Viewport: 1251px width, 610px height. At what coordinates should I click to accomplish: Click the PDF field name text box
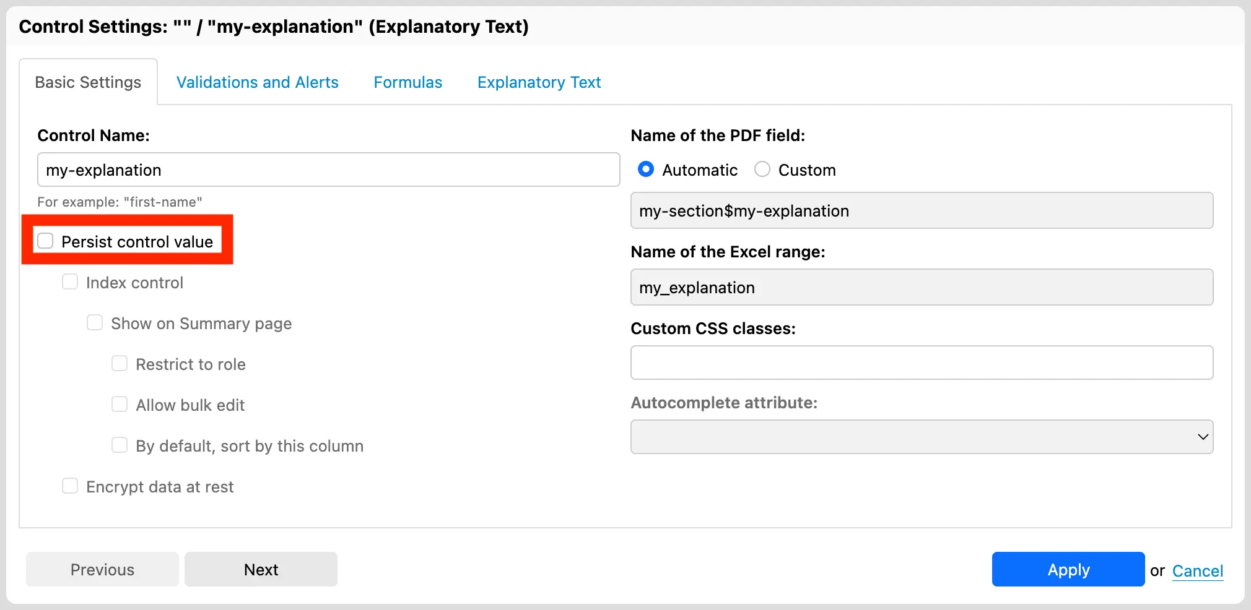coord(922,211)
